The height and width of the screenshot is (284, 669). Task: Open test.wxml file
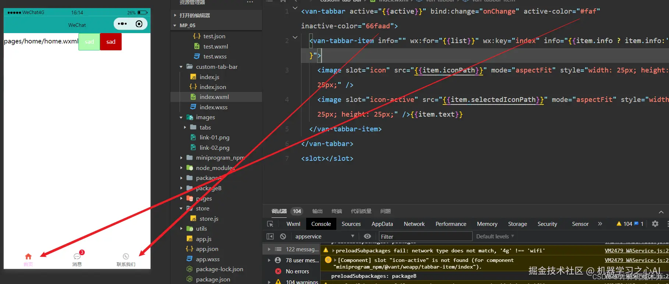pos(216,46)
